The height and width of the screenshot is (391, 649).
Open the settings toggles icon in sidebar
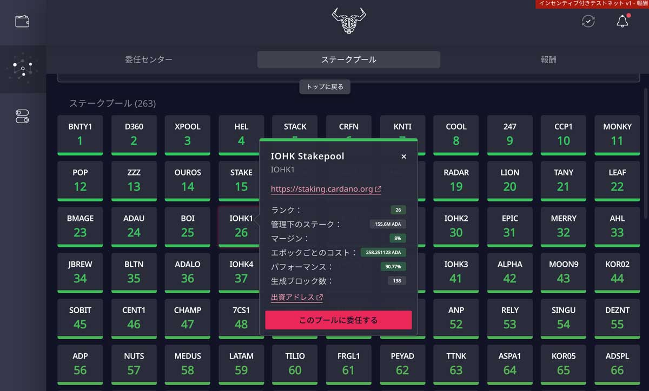[22, 116]
